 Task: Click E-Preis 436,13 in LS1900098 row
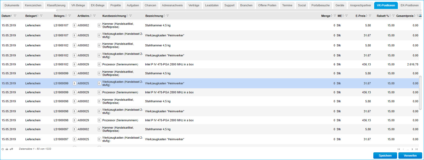tap(366, 120)
